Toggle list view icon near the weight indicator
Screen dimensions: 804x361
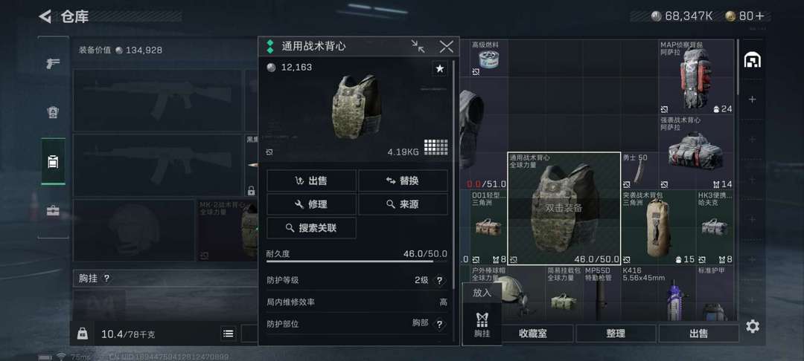tap(229, 334)
